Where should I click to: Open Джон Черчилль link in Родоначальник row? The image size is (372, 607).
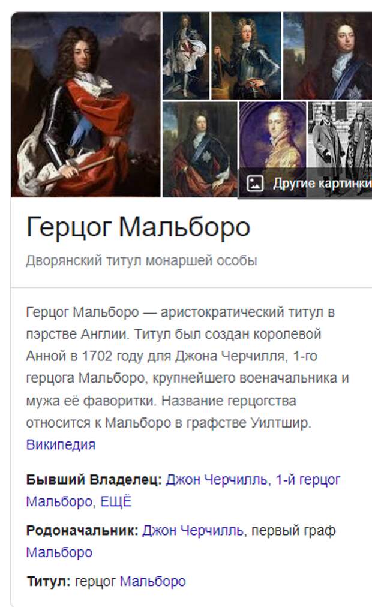click(x=193, y=531)
